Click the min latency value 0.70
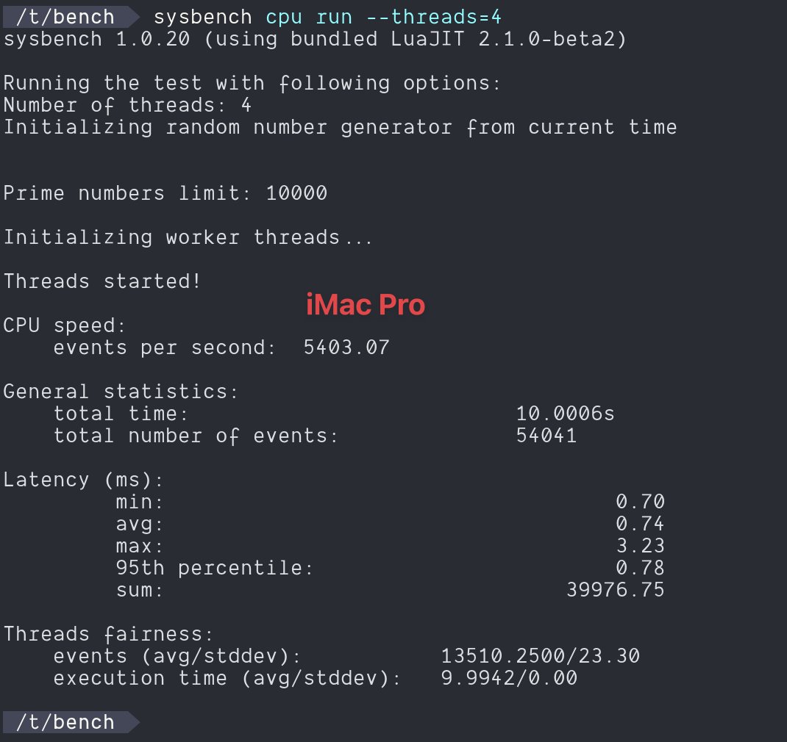 (x=641, y=501)
